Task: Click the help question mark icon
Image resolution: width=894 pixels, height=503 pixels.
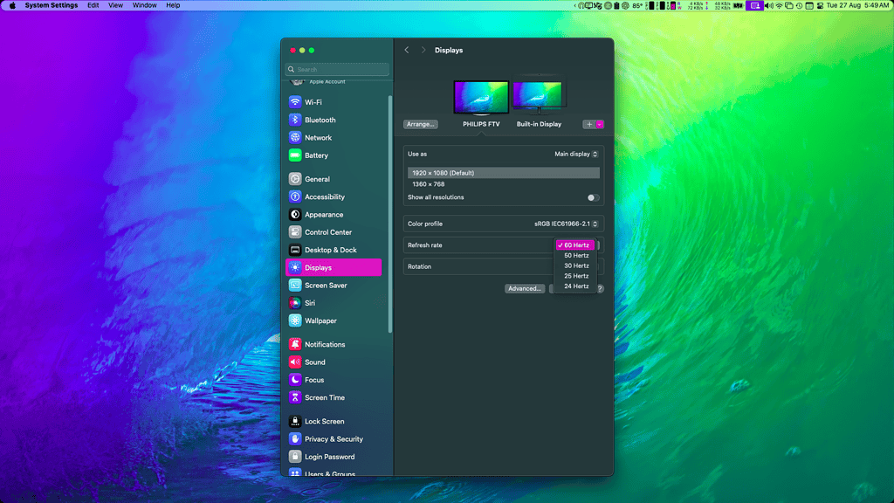Action: pos(600,288)
